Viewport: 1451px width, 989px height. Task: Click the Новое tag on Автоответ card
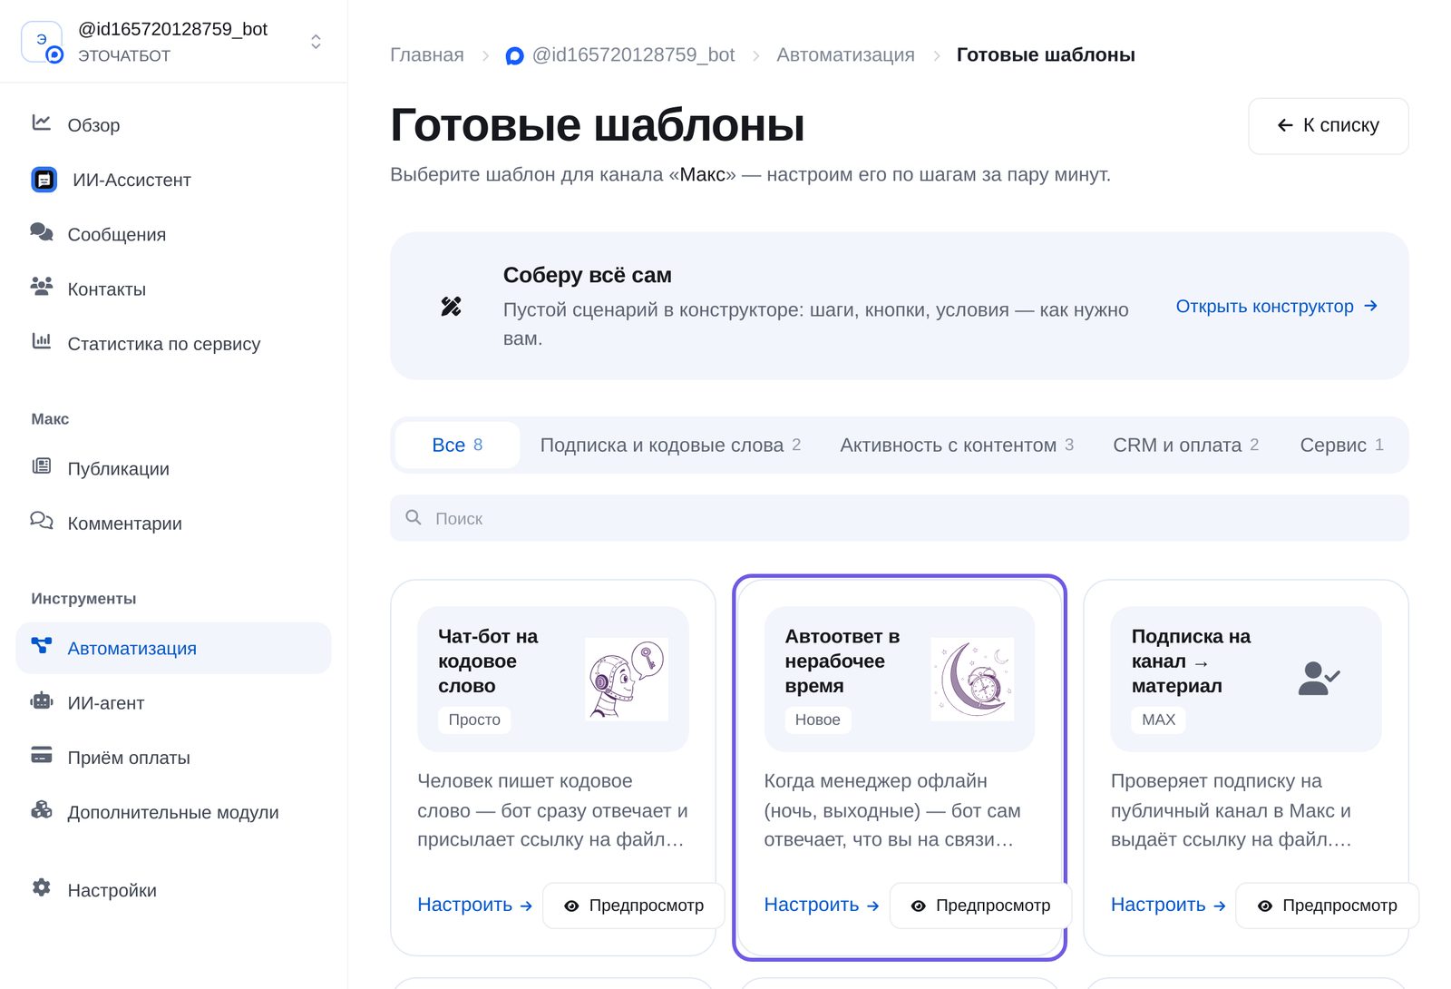pos(817,720)
